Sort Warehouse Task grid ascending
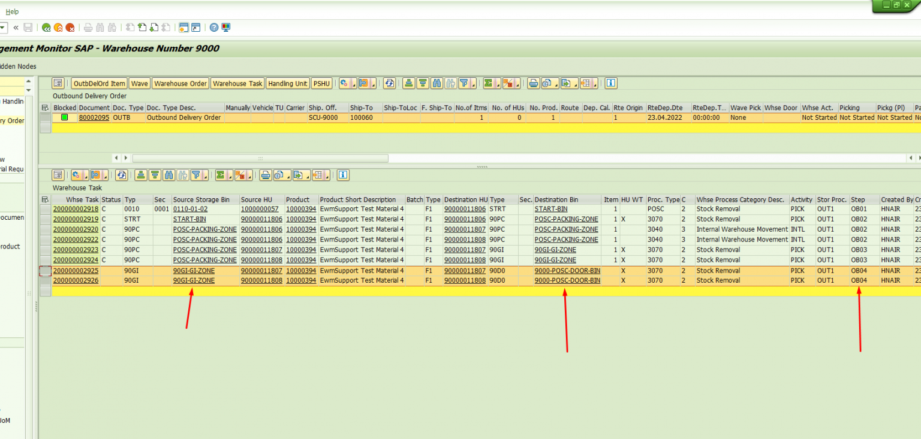 point(141,175)
